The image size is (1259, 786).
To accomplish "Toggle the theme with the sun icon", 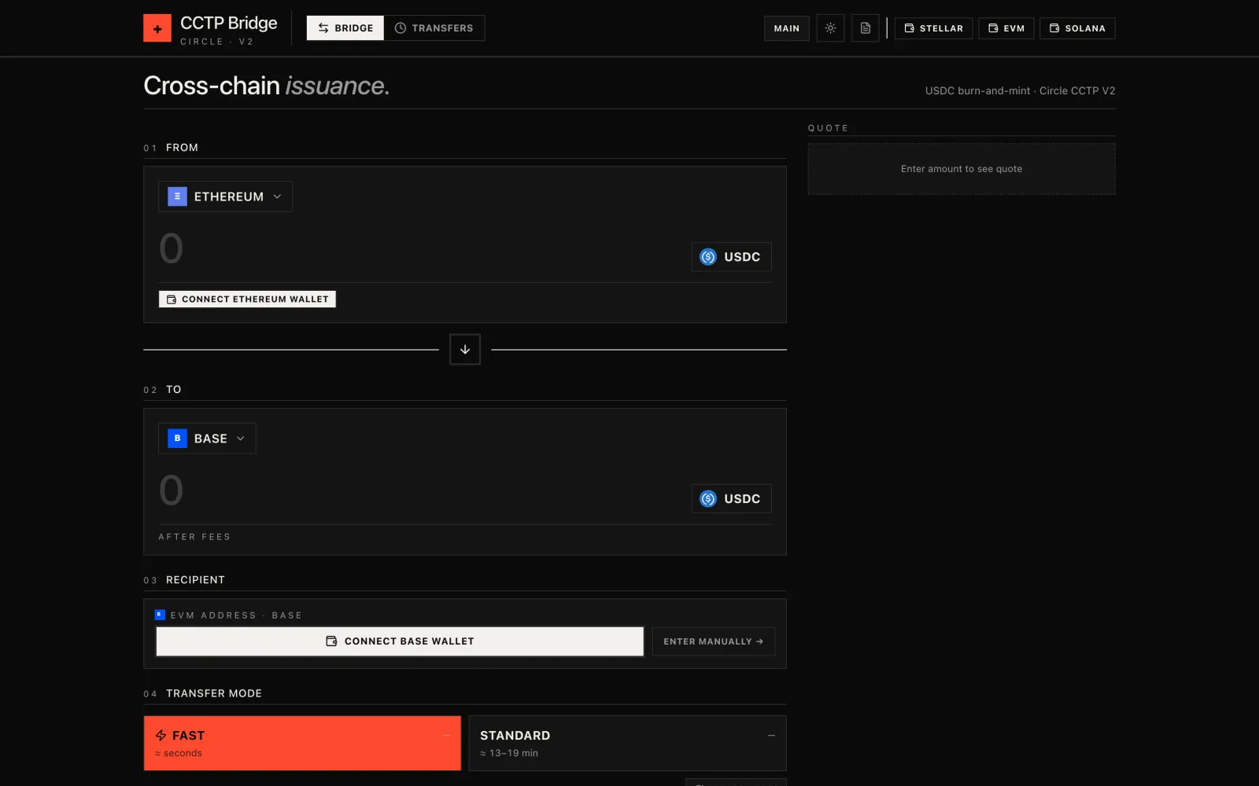I will 830,28.
